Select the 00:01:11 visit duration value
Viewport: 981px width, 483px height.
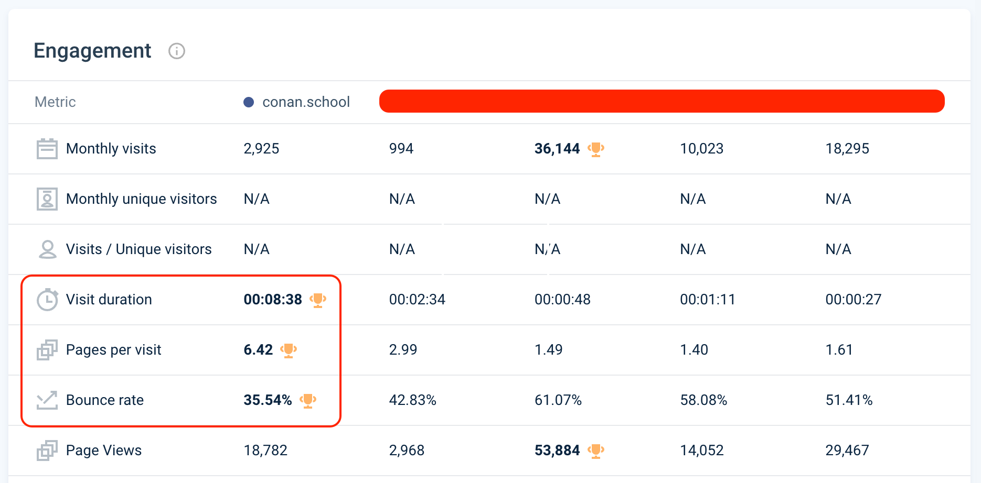(708, 300)
